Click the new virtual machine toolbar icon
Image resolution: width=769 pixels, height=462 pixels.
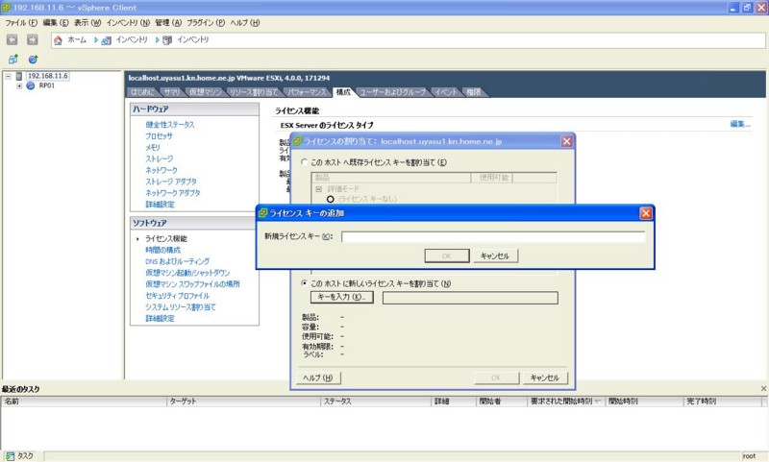tap(13, 60)
